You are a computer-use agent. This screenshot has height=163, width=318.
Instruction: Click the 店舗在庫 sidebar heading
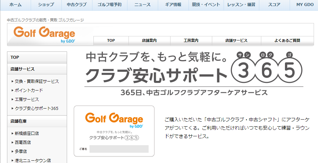pos(37,121)
